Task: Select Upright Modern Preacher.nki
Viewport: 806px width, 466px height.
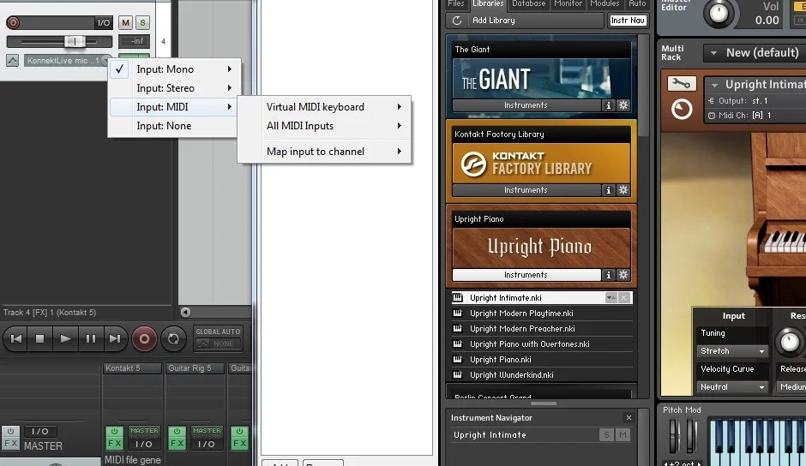Action: point(542,329)
